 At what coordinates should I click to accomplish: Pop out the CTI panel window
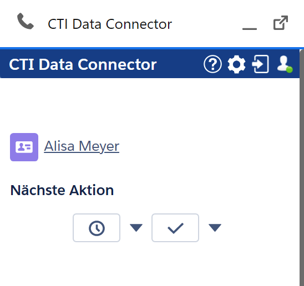coord(281,23)
